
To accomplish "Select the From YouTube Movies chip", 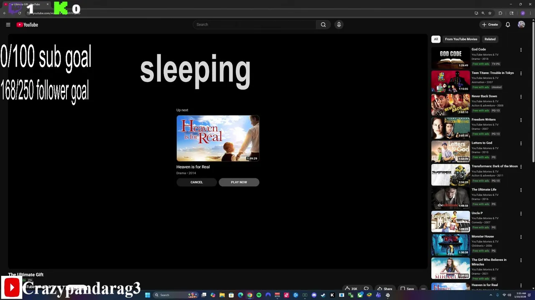I will (x=461, y=39).
